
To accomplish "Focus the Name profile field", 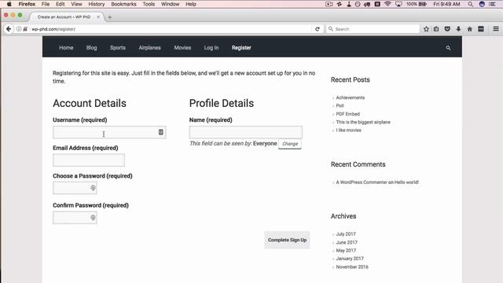I will pyautogui.click(x=246, y=132).
